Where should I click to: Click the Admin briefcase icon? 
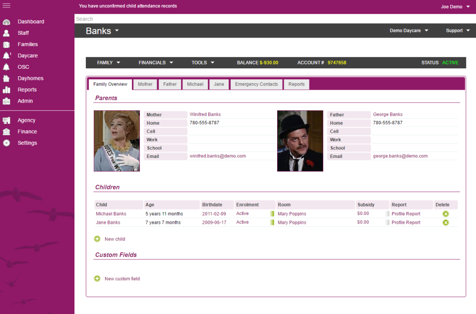coord(6,101)
